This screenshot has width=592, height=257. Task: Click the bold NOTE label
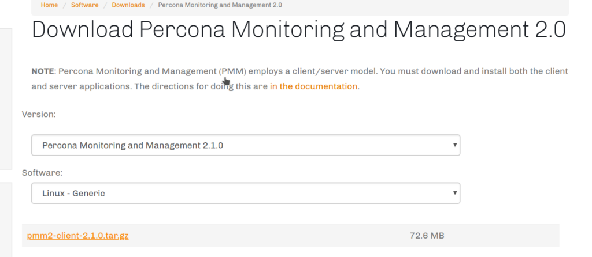point(42,71)
